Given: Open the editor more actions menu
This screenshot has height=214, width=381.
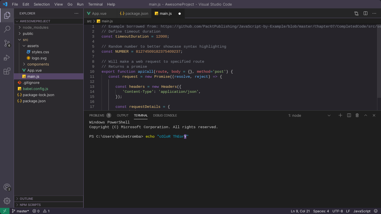Looking at the screenshot, I should click(x=374, y=13).
